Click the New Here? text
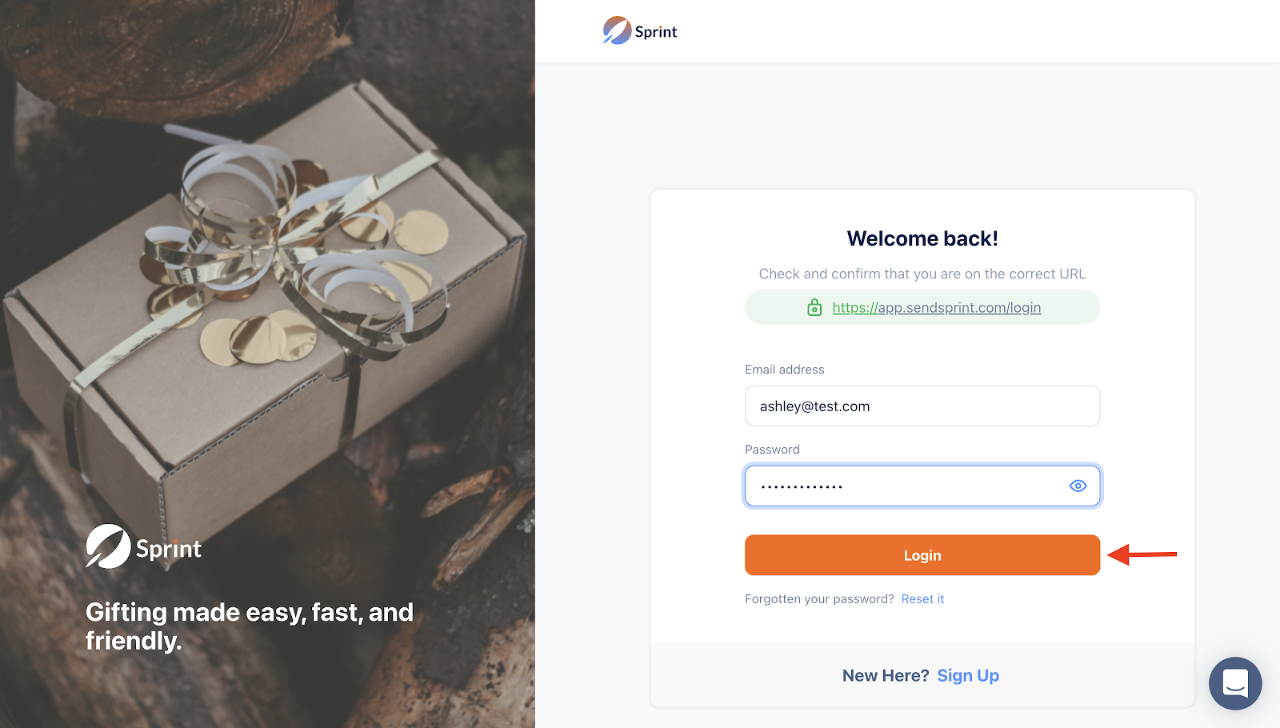The image size is (1280, 728). point(886,675)
